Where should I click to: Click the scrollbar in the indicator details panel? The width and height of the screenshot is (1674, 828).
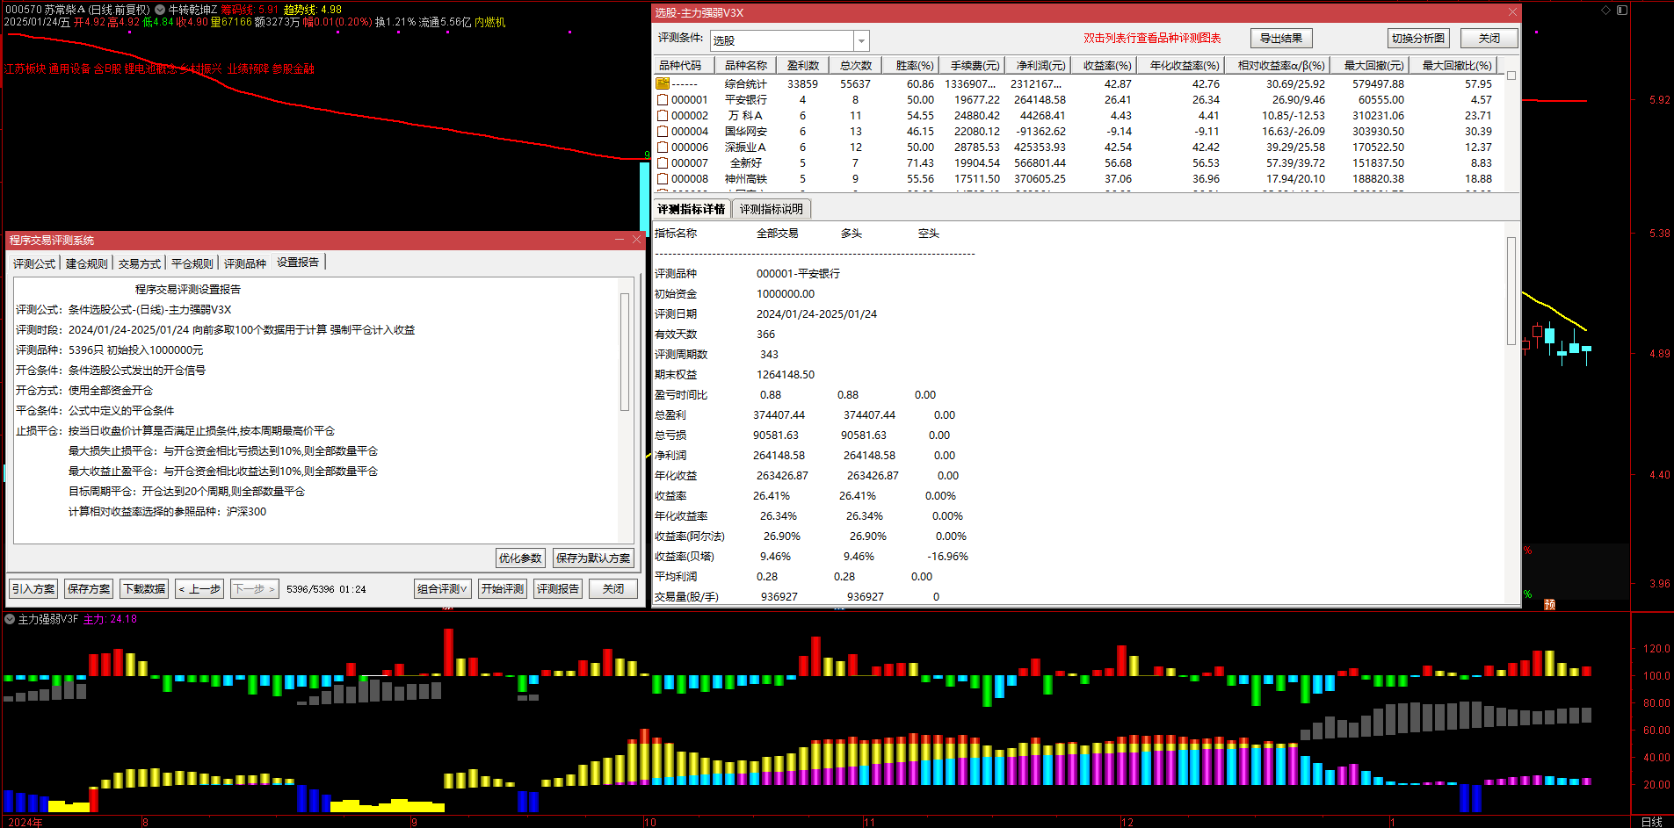click(1511, 291)
